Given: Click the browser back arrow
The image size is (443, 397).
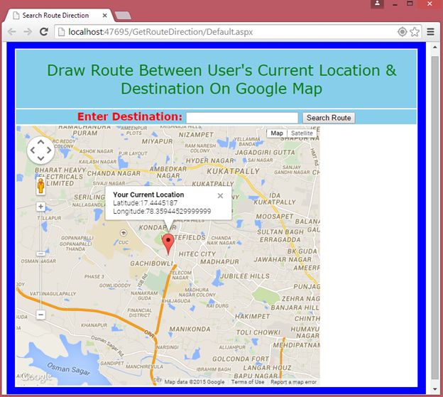Looking at the screenshot, I should tap(12, 32).
